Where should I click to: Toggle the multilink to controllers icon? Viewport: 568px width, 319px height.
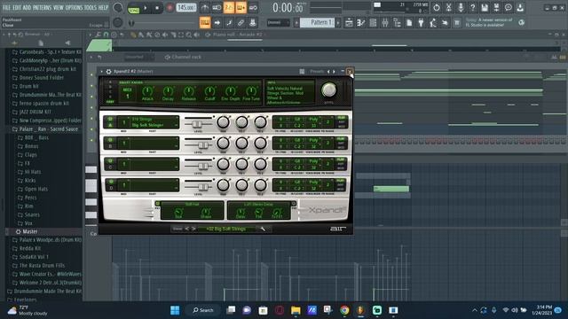[x=252, y=23]
